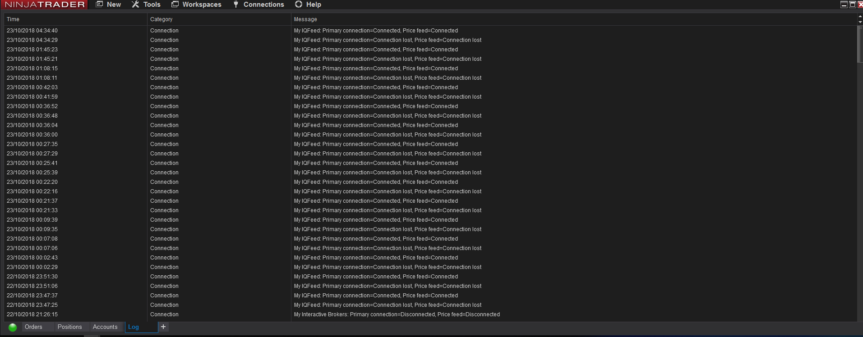Click the log scrollbar up arrow
This screenshot has height=337, width=863.
(x=860, y=16)
